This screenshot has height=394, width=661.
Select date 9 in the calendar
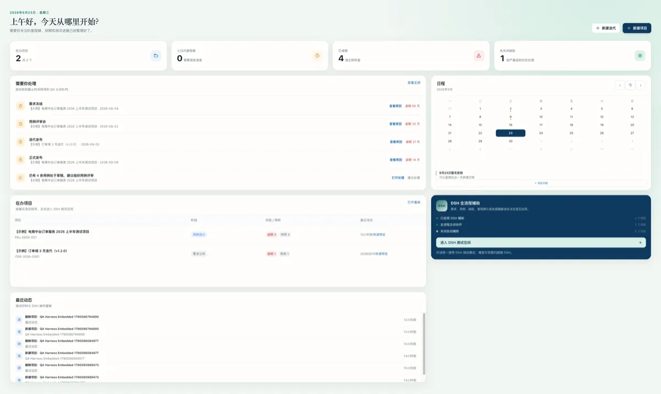pyautogui.click(x=511, y=117)
